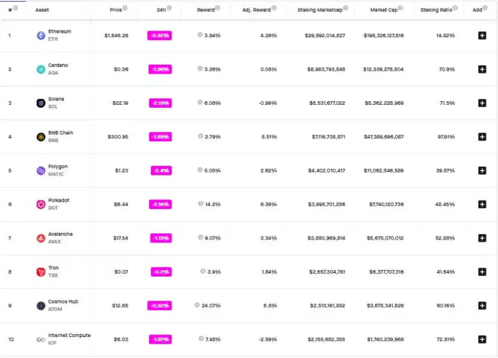Image resolution: width=498 pixels, height=358 pixels.
Task: Open info icon beside Staking Ratio header
Action: [x=455, y=8]
